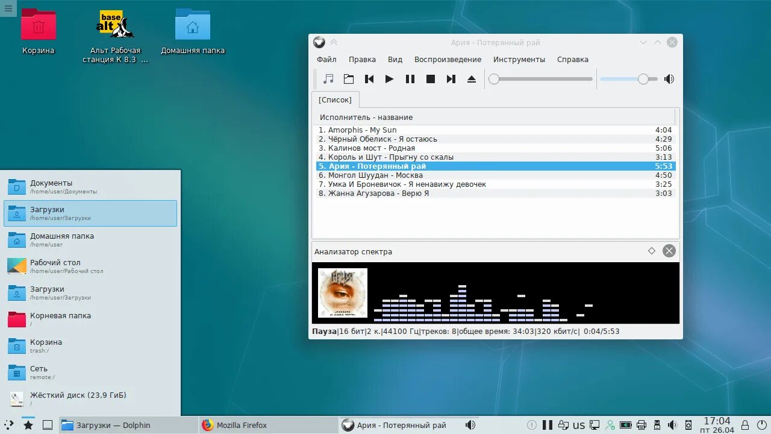Open highlighted Загрузки in the places popup
771x434 pixels.
coord(90,213)
